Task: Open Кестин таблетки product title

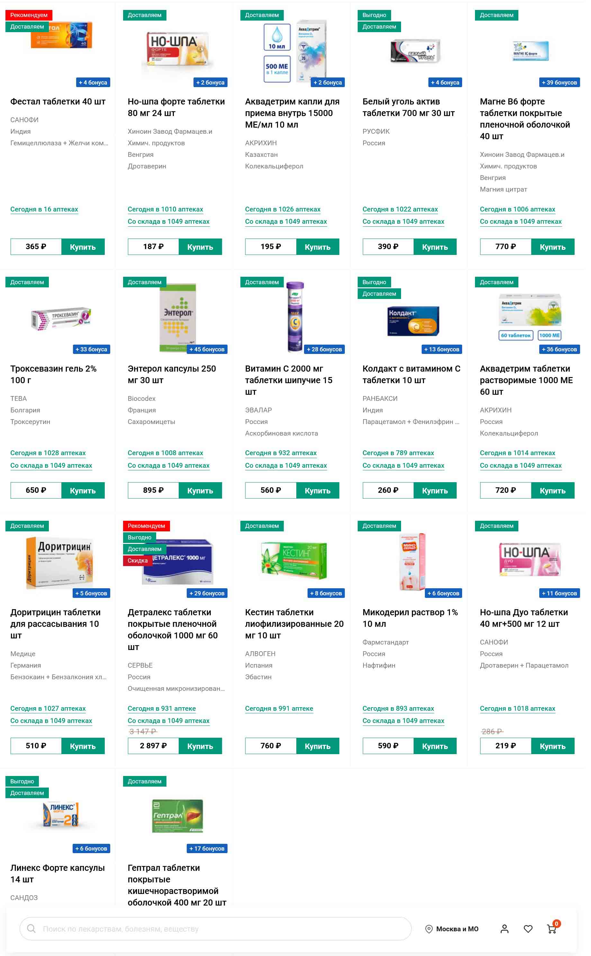Action: 294,624
